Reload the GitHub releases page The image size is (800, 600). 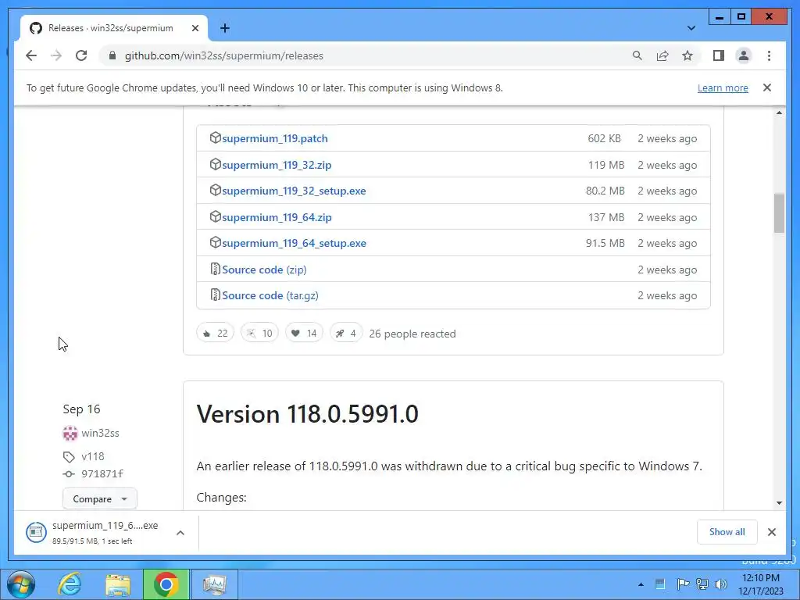(81, 55)
